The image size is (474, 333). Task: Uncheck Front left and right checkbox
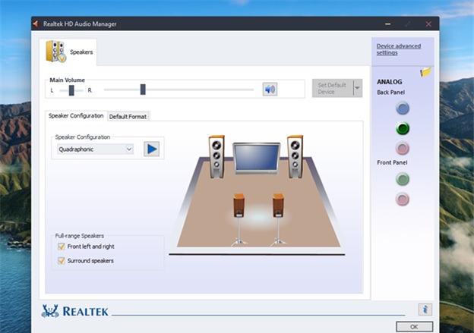(x=62, y=247)
